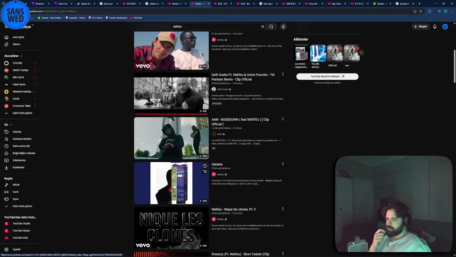Screen dimensions: 456x257
Task: Open more options for Sneazzy Skurt Cobain video
Action: (x=283, y=254)
